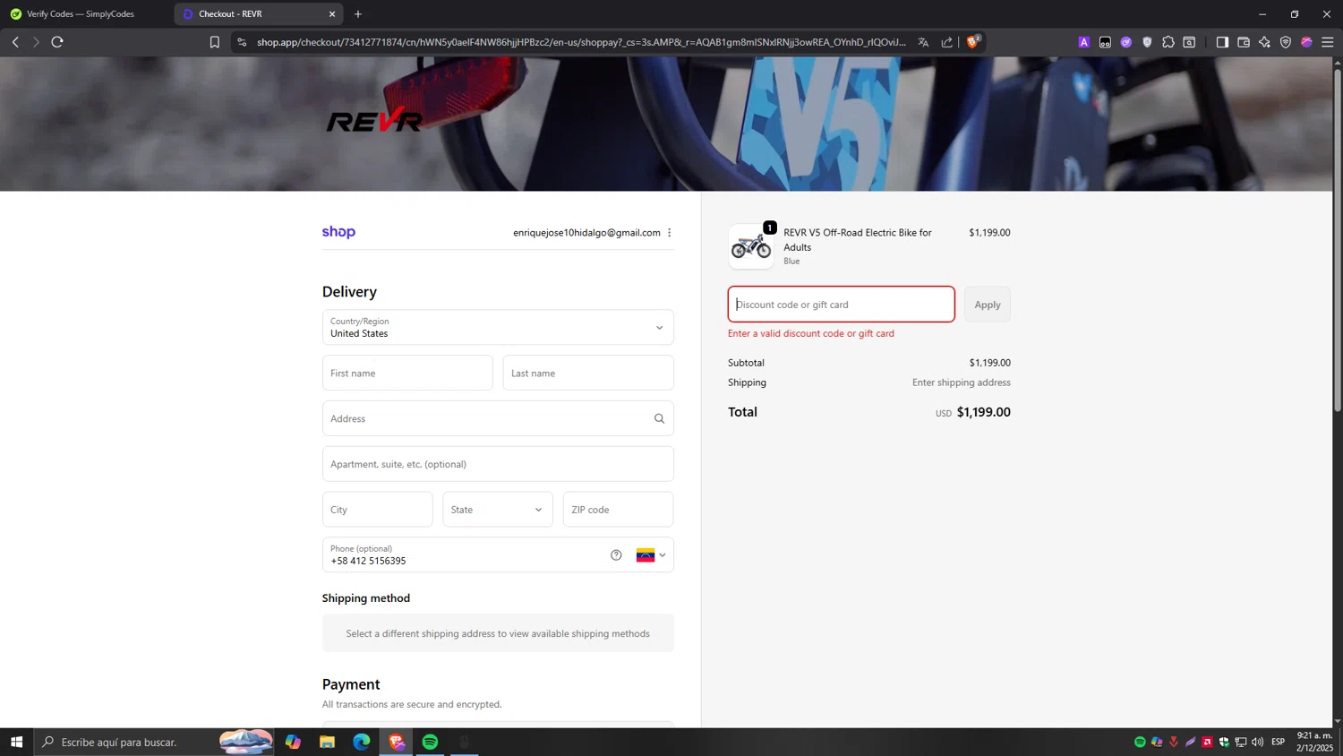Click the site info icon left of the URL
This screenshot has height=756, width=1343.
coord(242,42)
